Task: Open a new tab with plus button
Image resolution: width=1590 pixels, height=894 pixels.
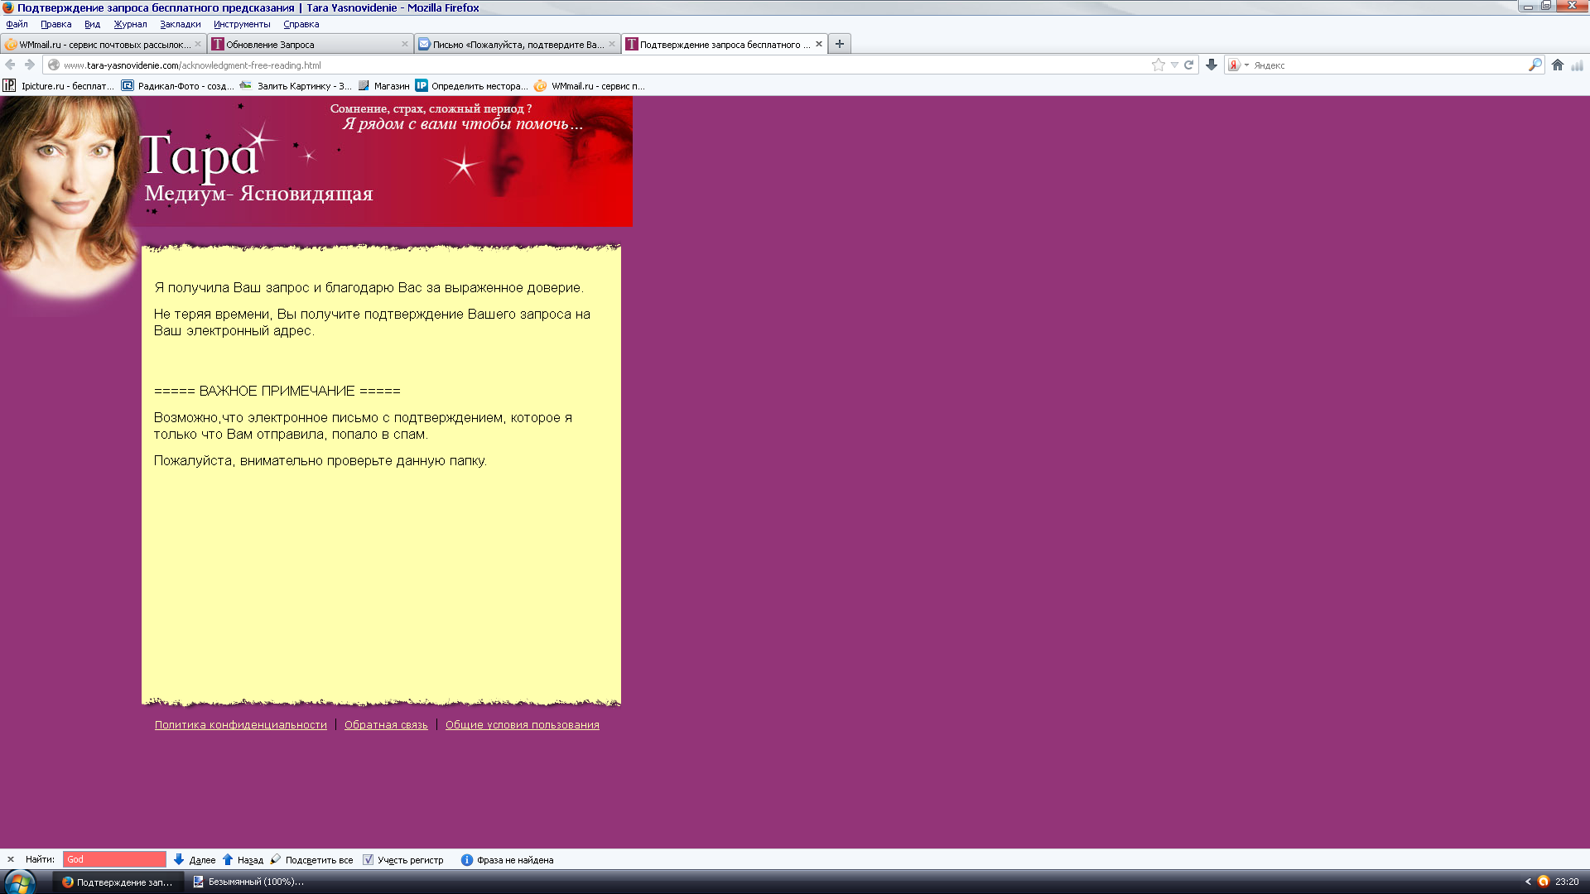Action: (840, 44)
